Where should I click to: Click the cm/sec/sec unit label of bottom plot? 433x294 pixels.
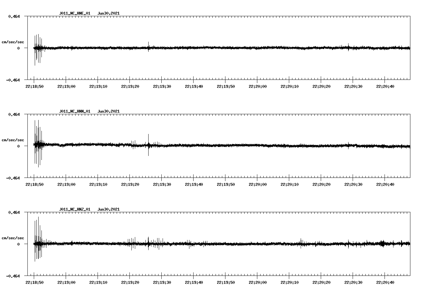(13, 237)
